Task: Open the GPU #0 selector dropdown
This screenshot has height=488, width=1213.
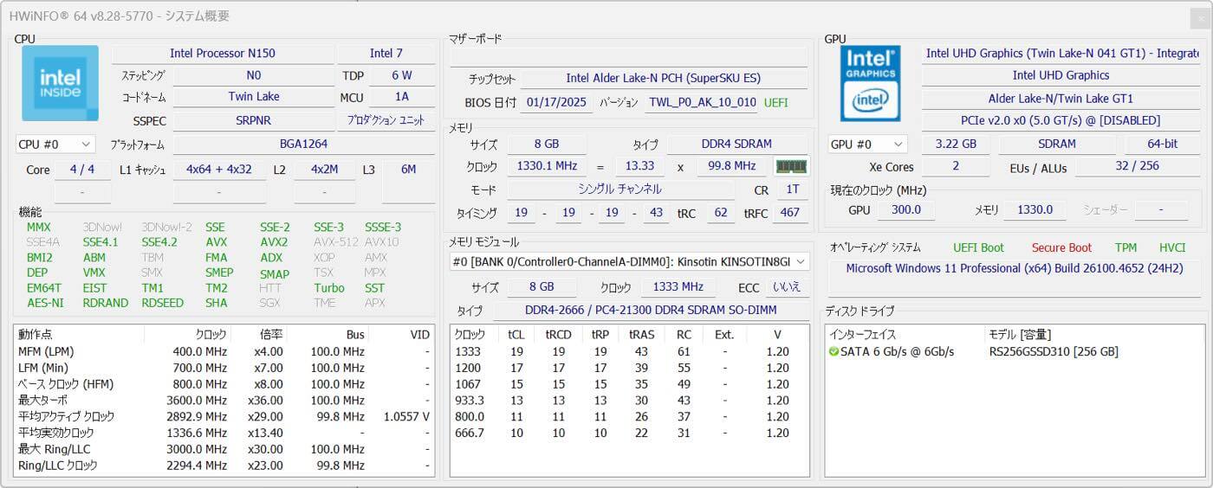Action: pyautogui.click(x=867, y=144)
